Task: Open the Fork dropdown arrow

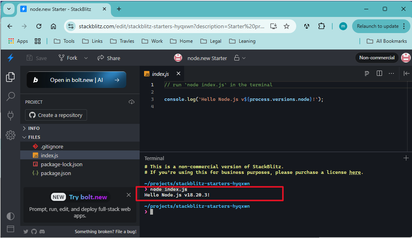Action: pyautogui.click(x=86, y=58)
